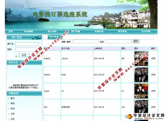Click the poster thumbnail for 6346

(x=141, y=75)
